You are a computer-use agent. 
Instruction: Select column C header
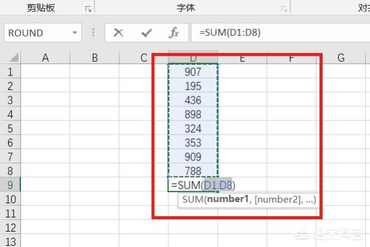point(144,57)
